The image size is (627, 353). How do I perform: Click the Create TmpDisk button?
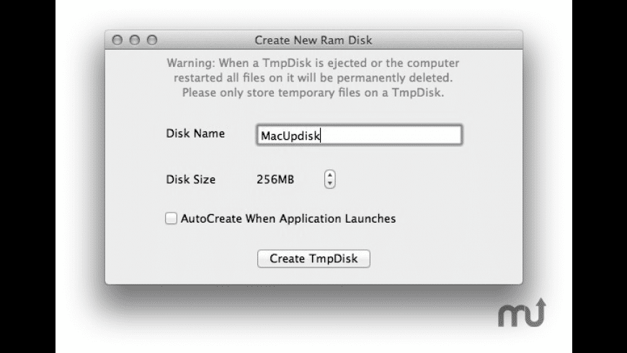click(313, 259)
